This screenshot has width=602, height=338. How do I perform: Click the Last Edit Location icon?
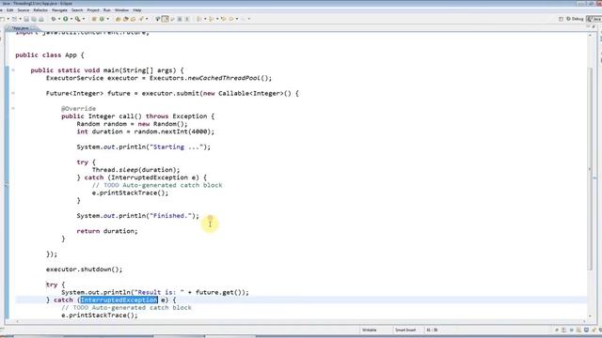(224, 19)
